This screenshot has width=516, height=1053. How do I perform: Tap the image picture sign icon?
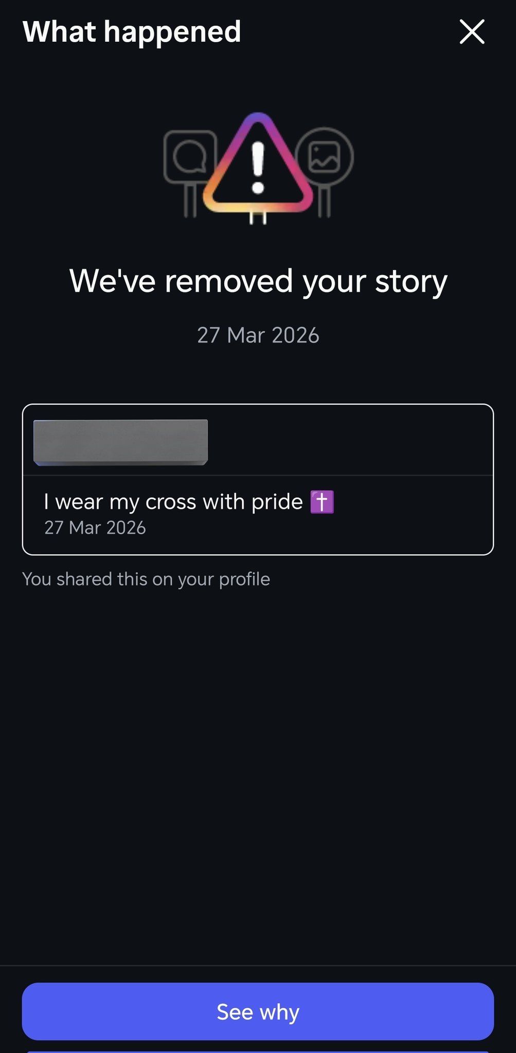coord(324,156)
